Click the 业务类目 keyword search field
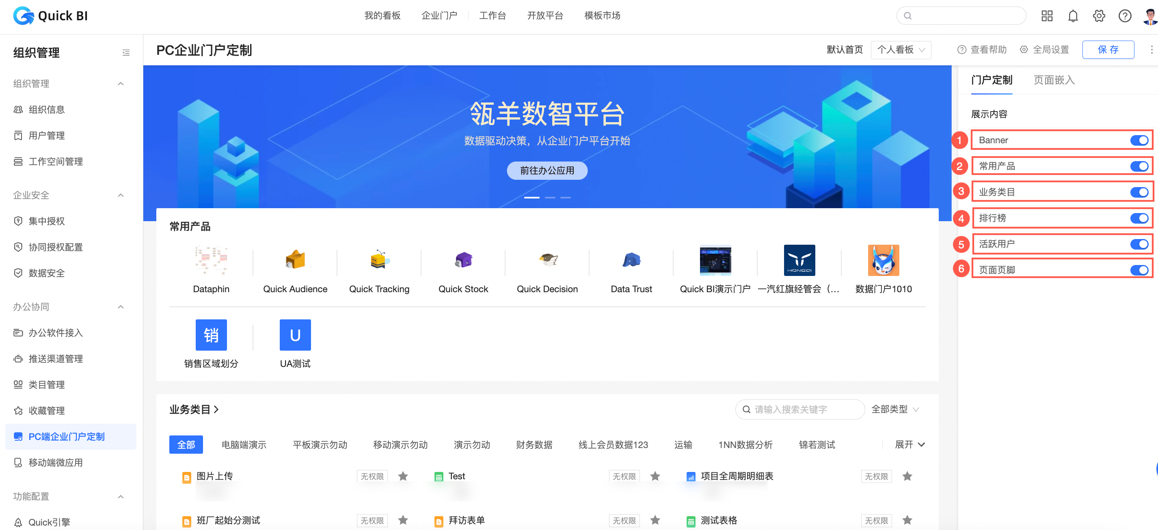The width and height of the screenshot is (1158, 530). [800, 409]
